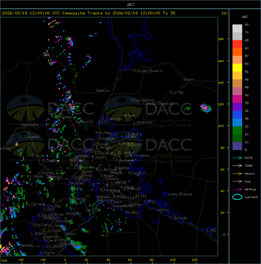Click the E_1-736 map label

tap(177, 93)
